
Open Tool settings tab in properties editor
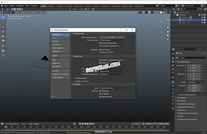click(x=173, y=54)
